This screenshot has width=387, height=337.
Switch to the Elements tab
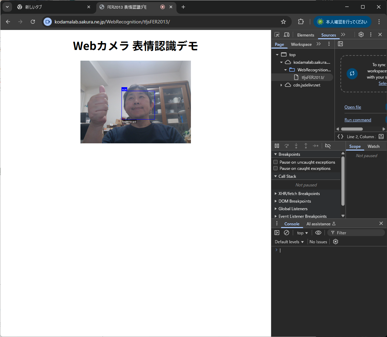(x=306, y=35)
